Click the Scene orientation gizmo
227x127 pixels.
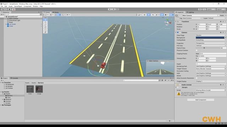tap(168, 22)
